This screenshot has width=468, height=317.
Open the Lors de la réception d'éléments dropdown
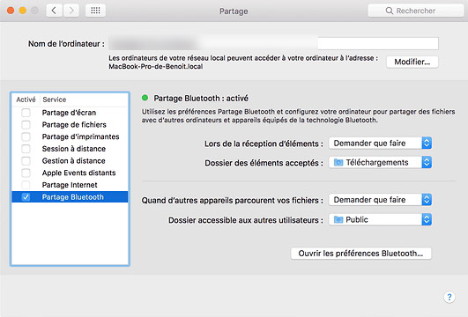[x=380, y=144]
